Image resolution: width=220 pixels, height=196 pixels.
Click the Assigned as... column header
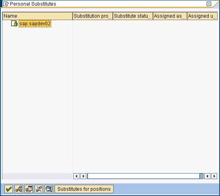tap(170, 16)
